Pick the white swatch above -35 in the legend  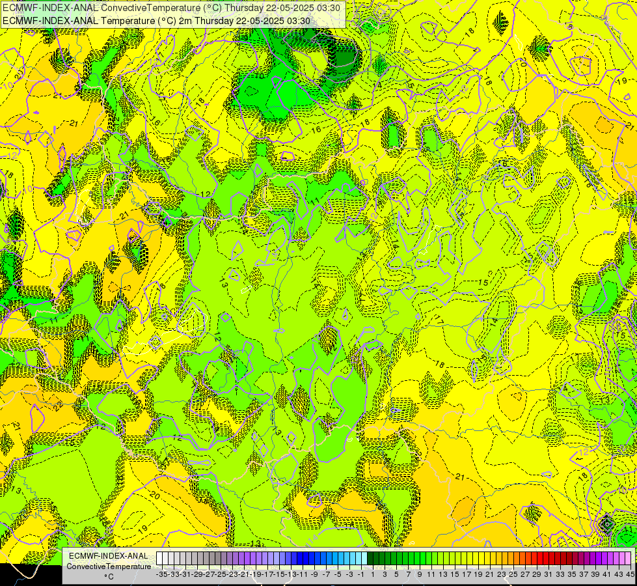159,558
